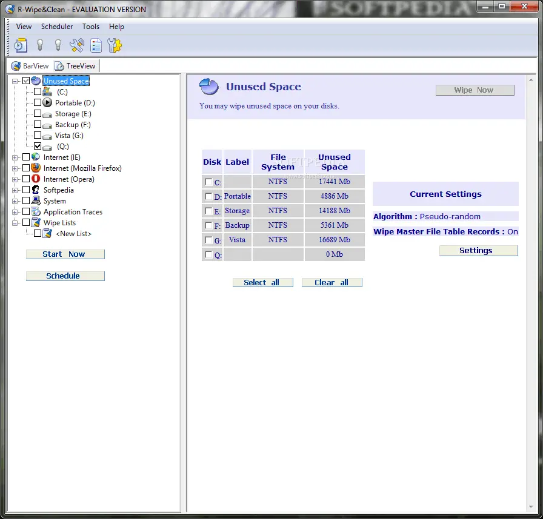
Task: Click the Unused Space pie icon in tree
Action: 36,81
